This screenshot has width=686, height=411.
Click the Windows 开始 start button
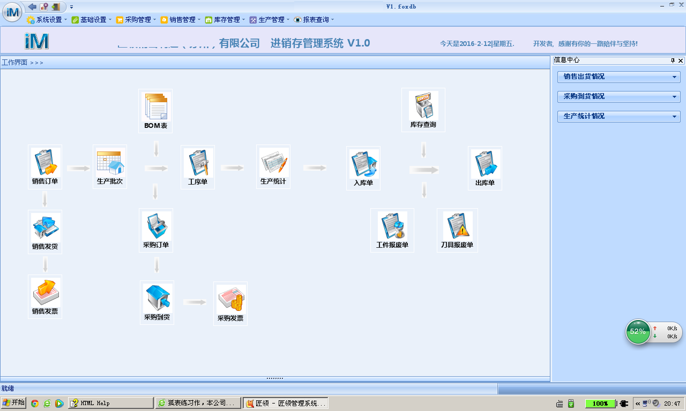[x=13, y=403]
